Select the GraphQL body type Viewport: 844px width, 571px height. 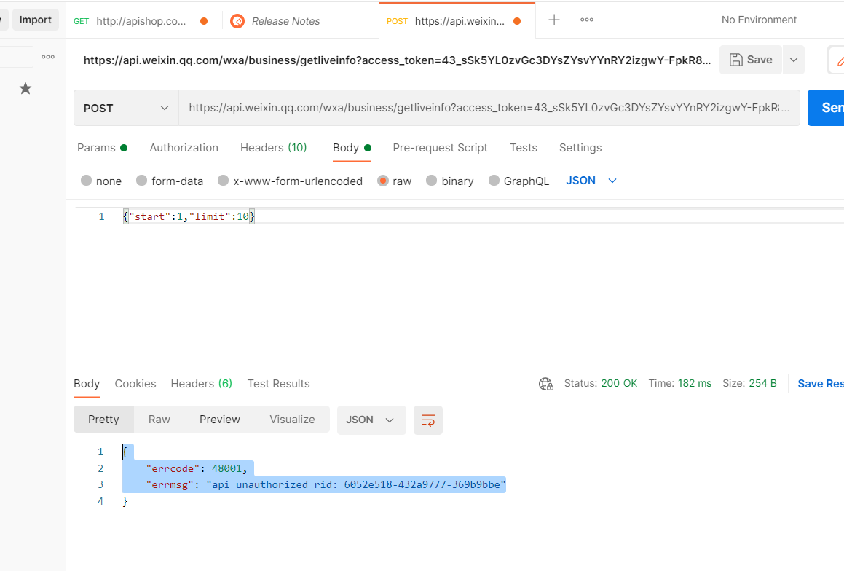519,181
